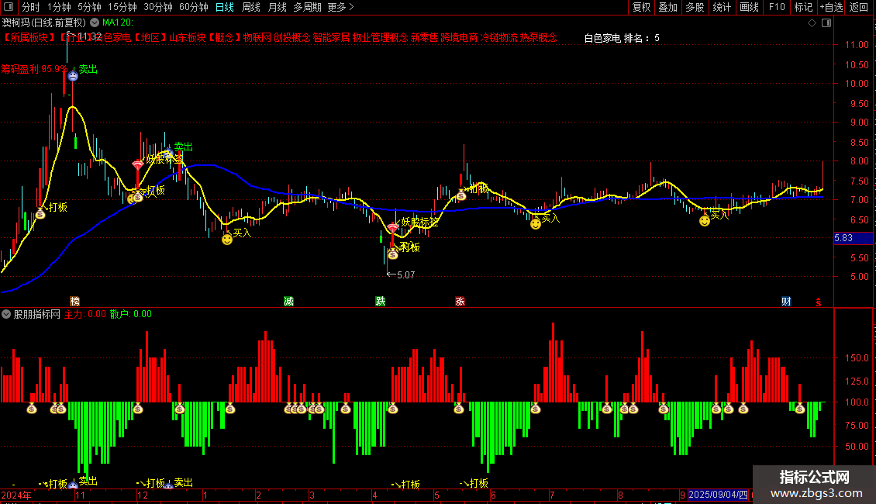Select the 日线 daily chart tab
876x504 pixels.
click(225, 7)
